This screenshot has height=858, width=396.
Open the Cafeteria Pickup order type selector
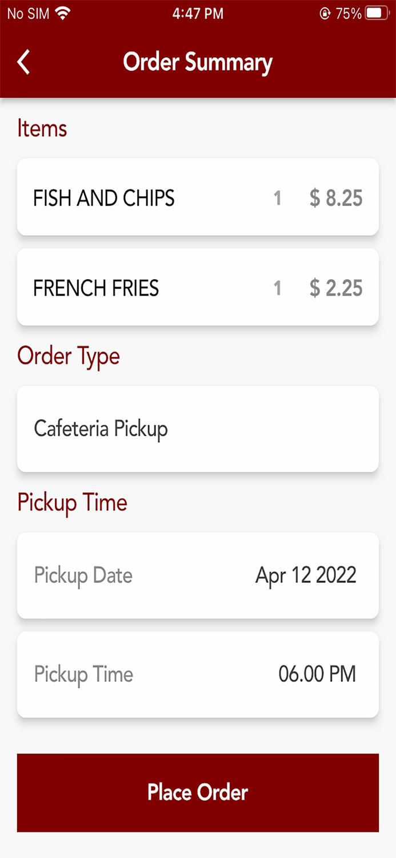point(198,429)
